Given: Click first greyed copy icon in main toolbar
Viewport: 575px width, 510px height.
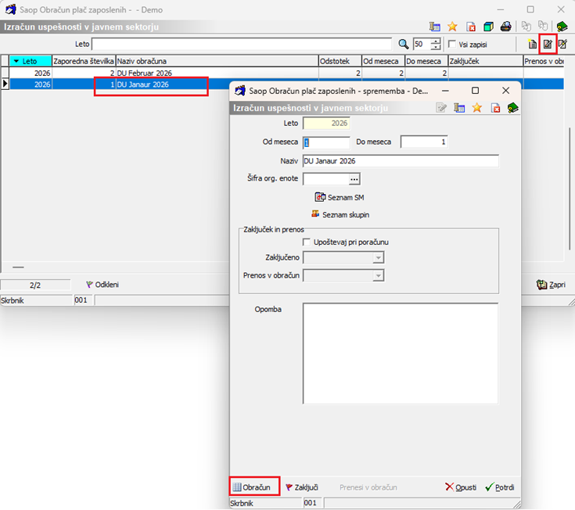Looking at the screenshot, I should click(x=526, y=27).
